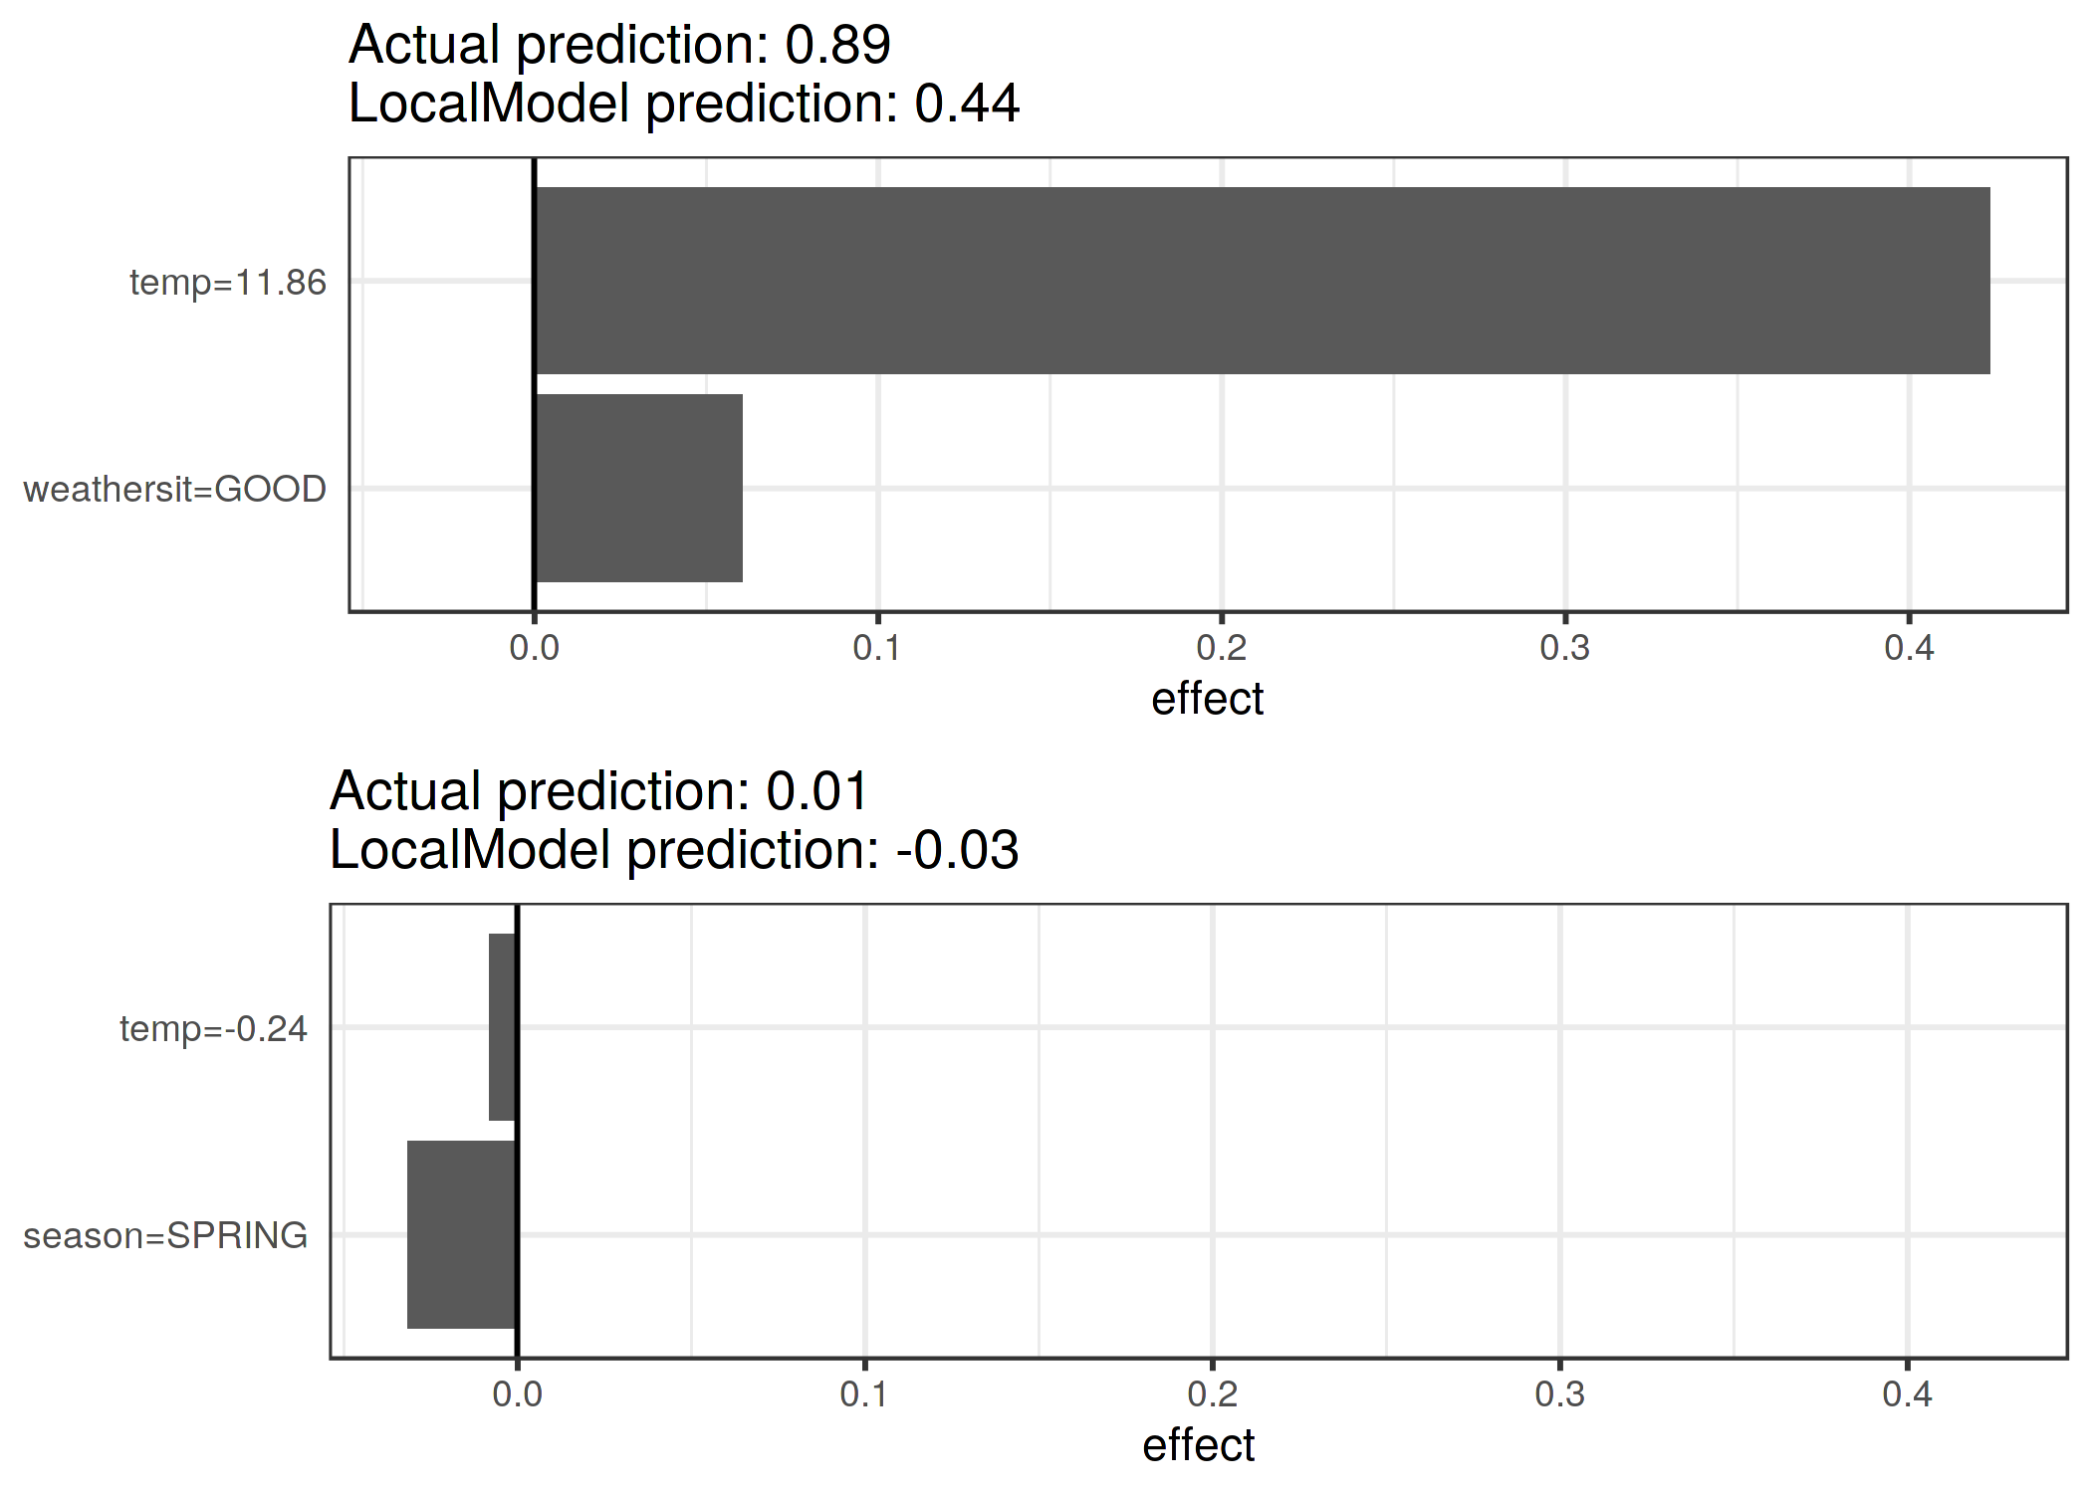
Task: Click the top chart's 'effect' axis title
Action: (1207, 699)
